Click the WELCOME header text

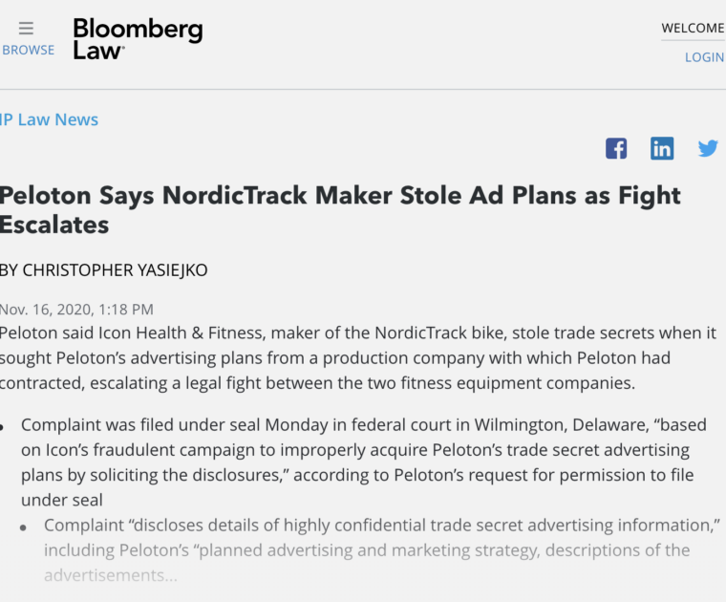(693, 28)
